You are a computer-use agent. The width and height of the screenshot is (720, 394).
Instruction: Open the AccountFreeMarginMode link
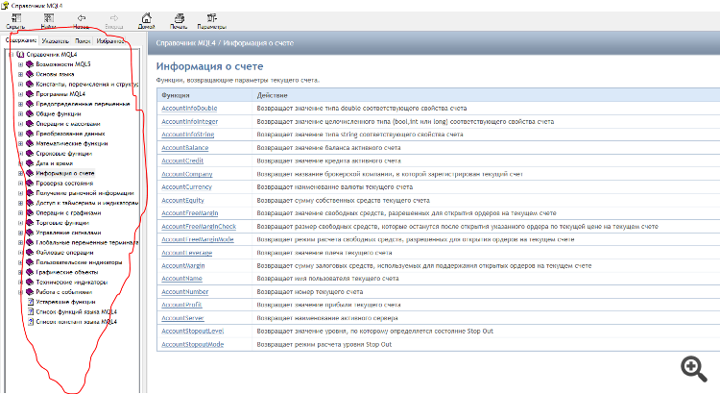tap(198, 239)
